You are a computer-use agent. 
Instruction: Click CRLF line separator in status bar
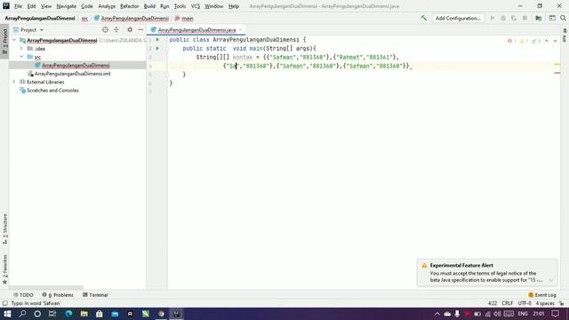pos(508,303)
